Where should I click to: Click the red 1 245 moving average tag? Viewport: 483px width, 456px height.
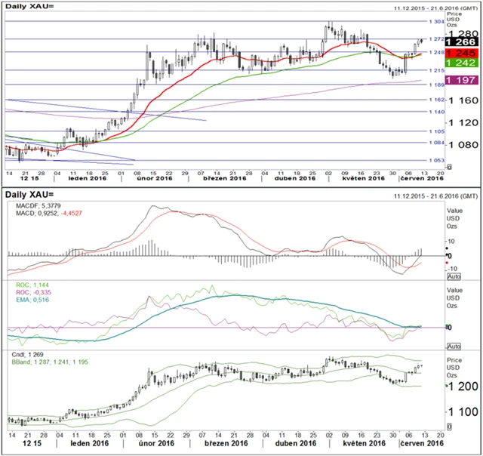point(460,54)
